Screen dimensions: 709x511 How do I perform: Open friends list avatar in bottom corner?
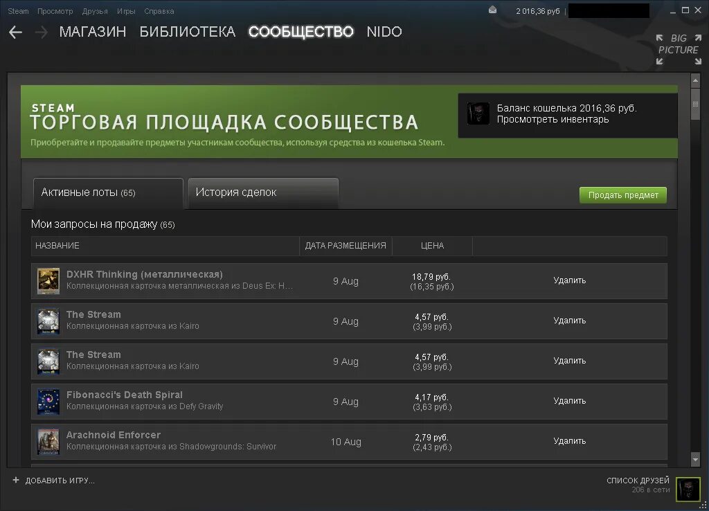pos(688,490)
